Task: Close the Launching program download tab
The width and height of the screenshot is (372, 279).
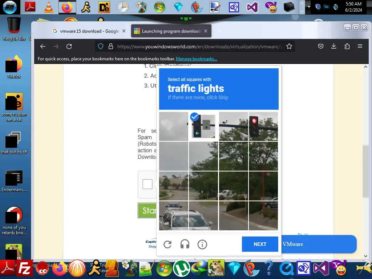Action: pos(206,31)
